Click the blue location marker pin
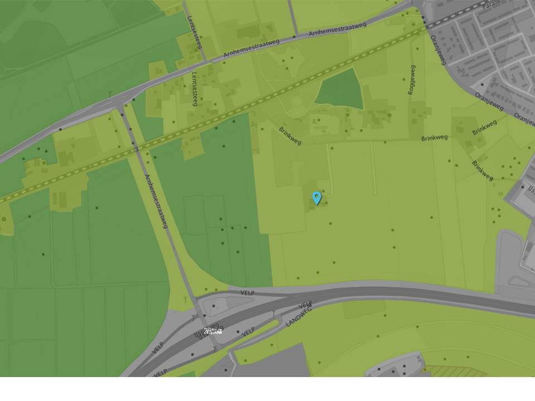The width and height of the screenshot is (535, 401). [x=317, y=198]
